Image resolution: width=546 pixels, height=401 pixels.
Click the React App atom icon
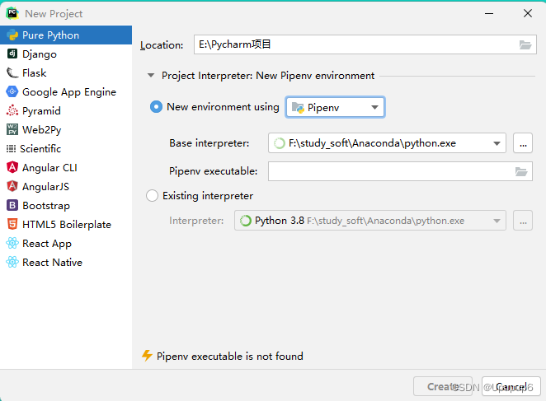(x=12, y=243)
